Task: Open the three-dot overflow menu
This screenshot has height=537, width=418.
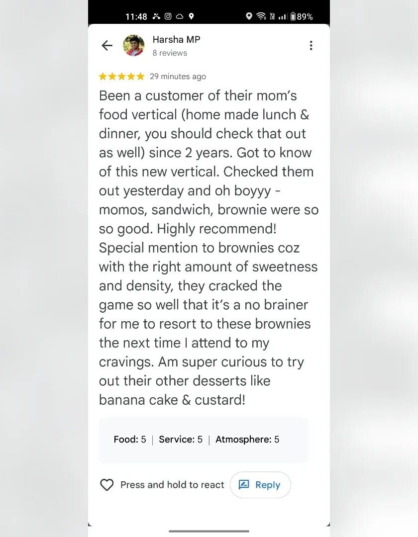Action: tap(311, 46)
